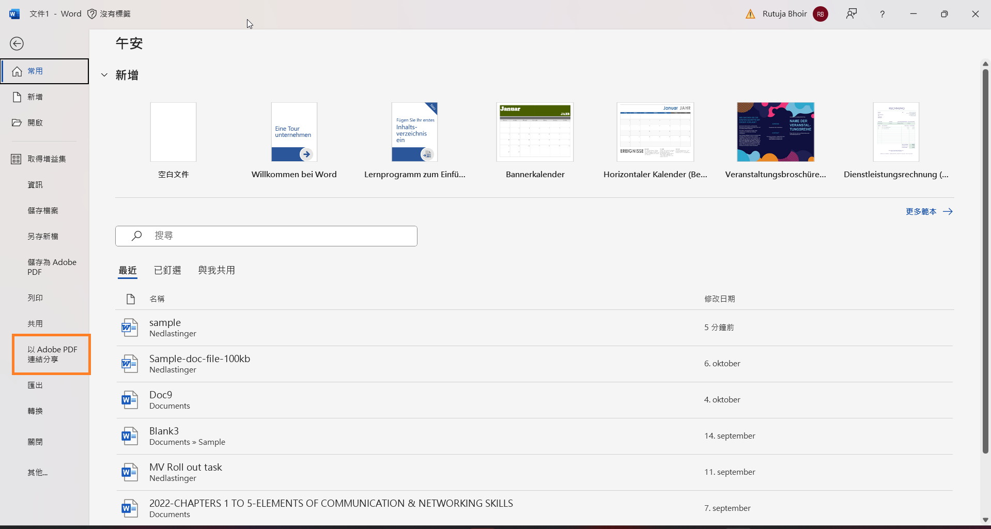This screenshot has height=529, width=991.
Task: Click the magnifier icon in the search box
Action: [x=137, y=236]
